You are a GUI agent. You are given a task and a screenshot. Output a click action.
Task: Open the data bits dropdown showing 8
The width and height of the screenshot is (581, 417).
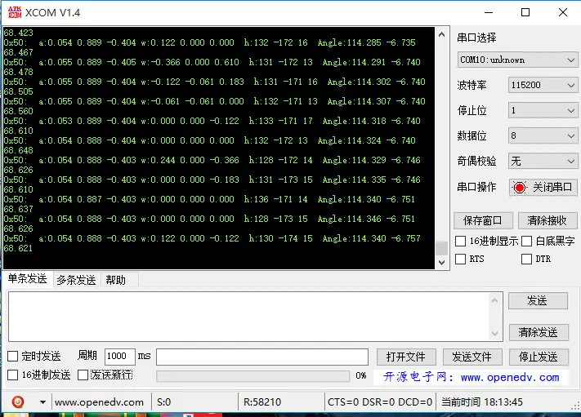click(543, 135)
